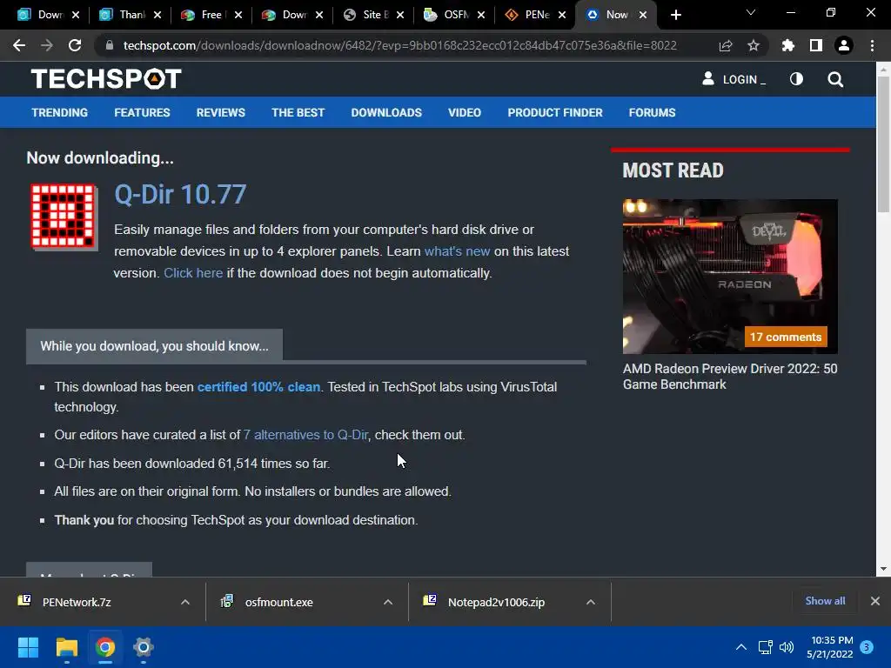Screen dimensions: 891x668
Task: Expand options for PENetwork.7z download
Action: (x=184, y=602)
